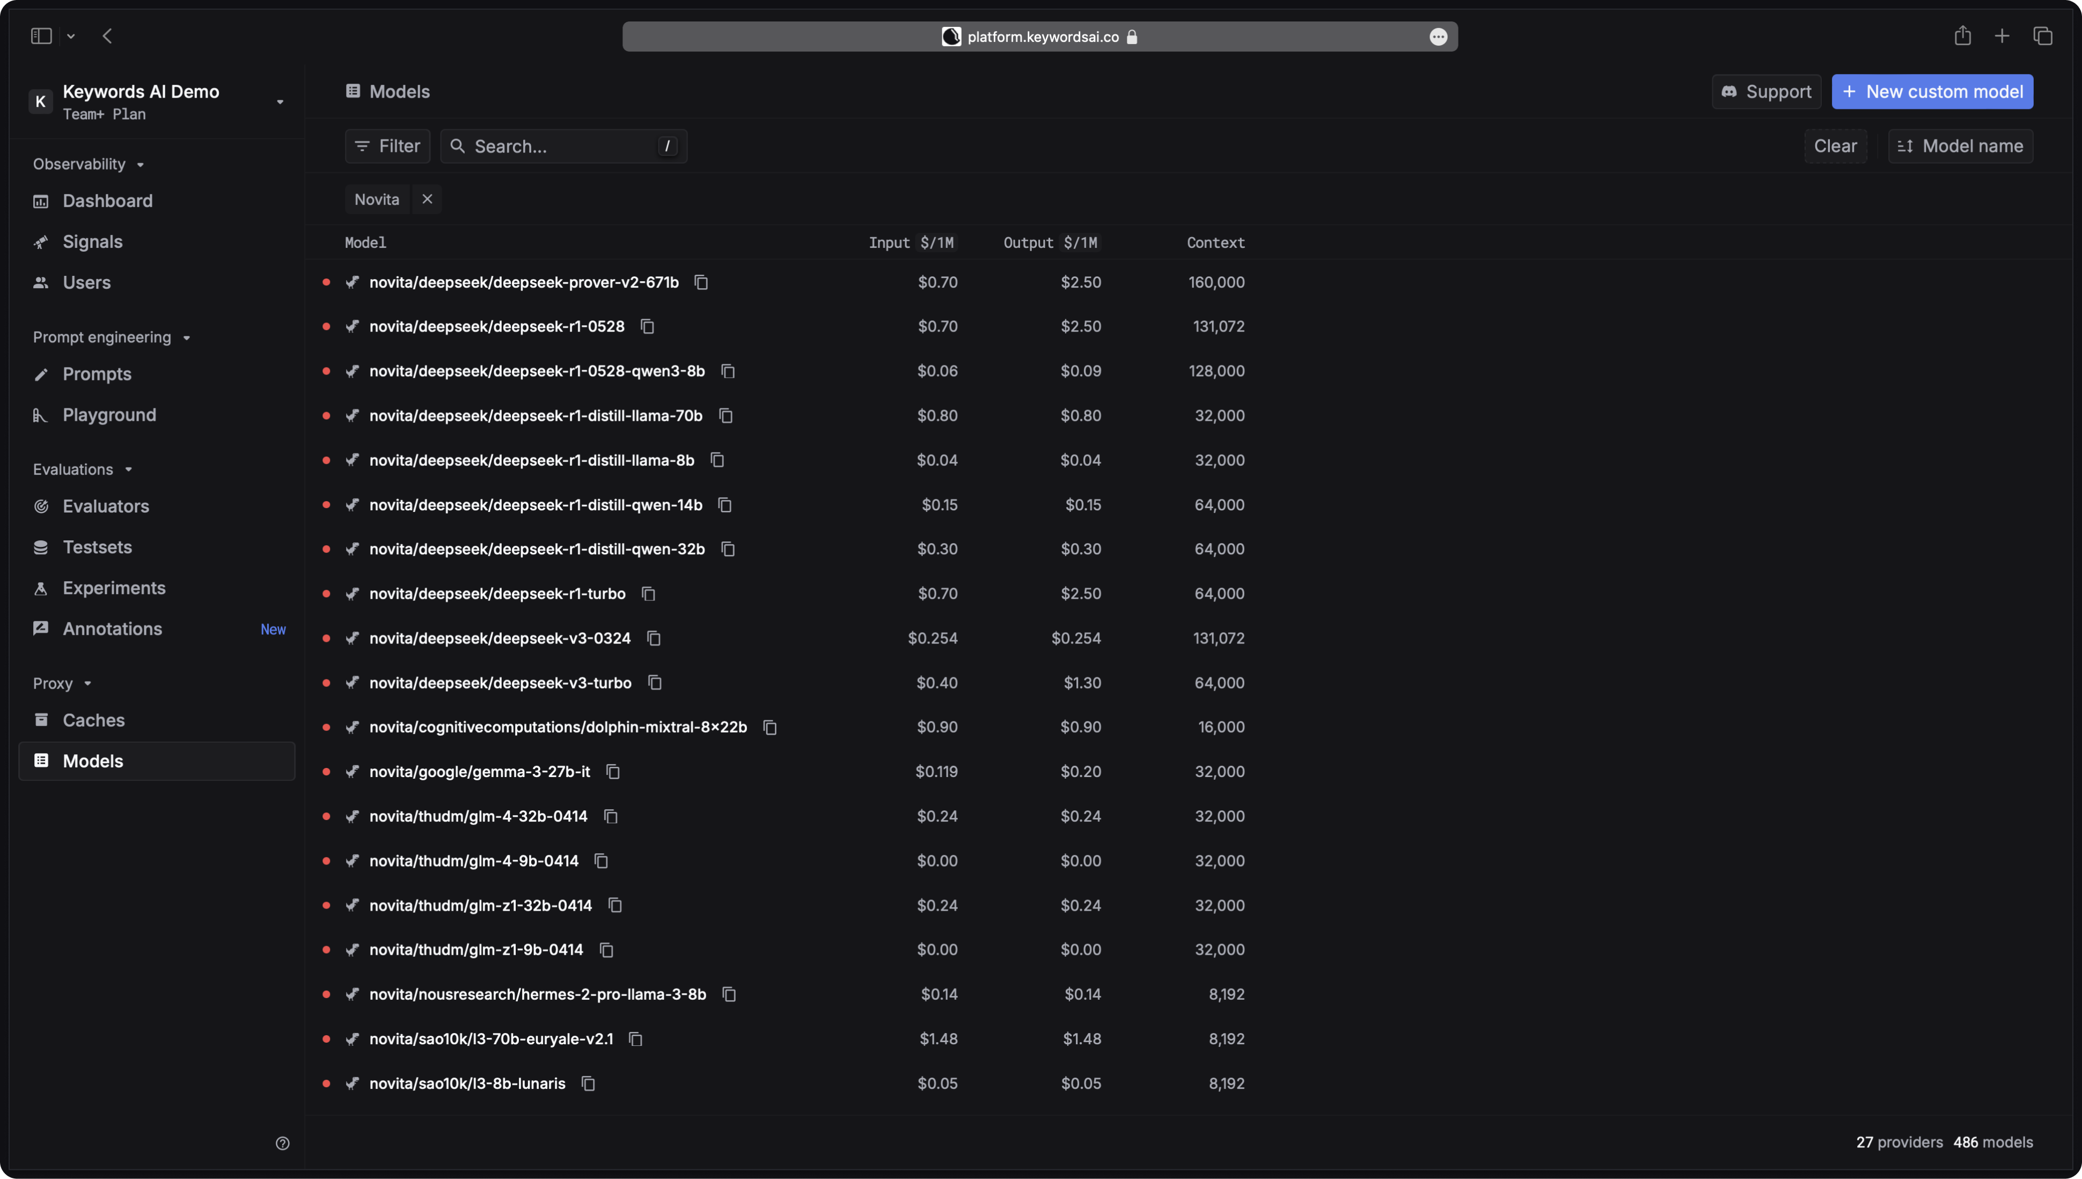This screenshot has width=2082, height=1179.
Task: Open the Users page
Action: tap(156, 283)
